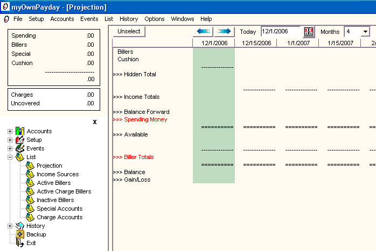Viewport: 376px width, 251px height.
Task: Expand the Setup tree node
Action: click(10, 140)
